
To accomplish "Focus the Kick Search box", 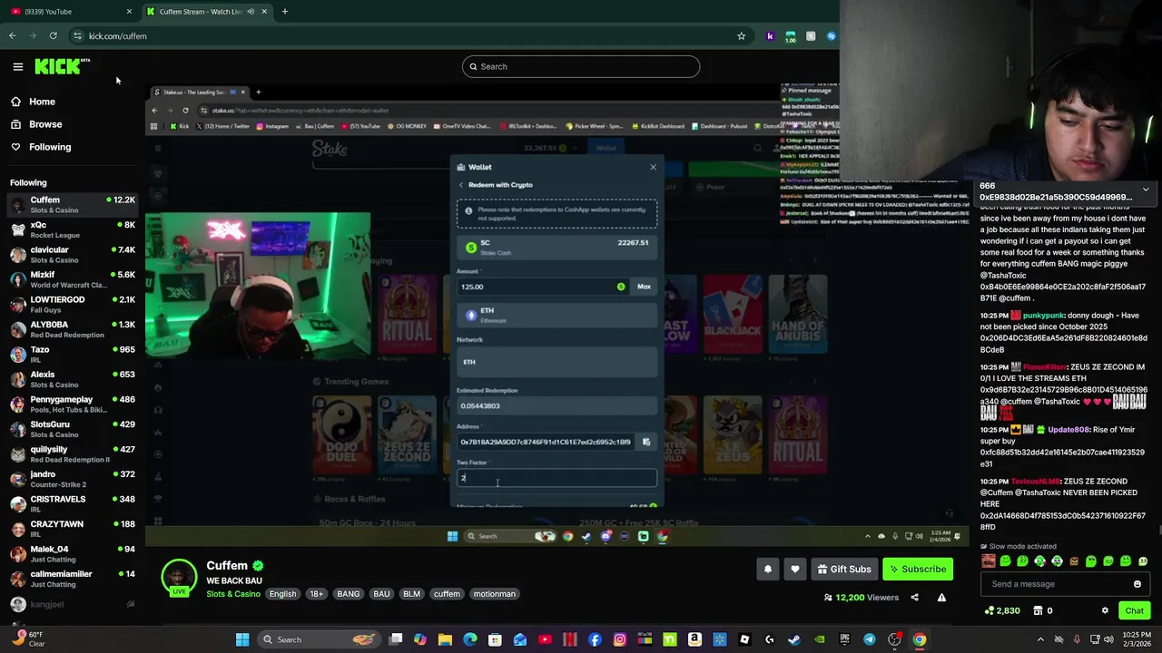I will click(581, 66).
